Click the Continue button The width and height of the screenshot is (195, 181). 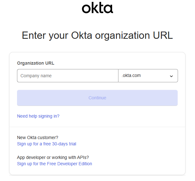click(x=97, y=98)
